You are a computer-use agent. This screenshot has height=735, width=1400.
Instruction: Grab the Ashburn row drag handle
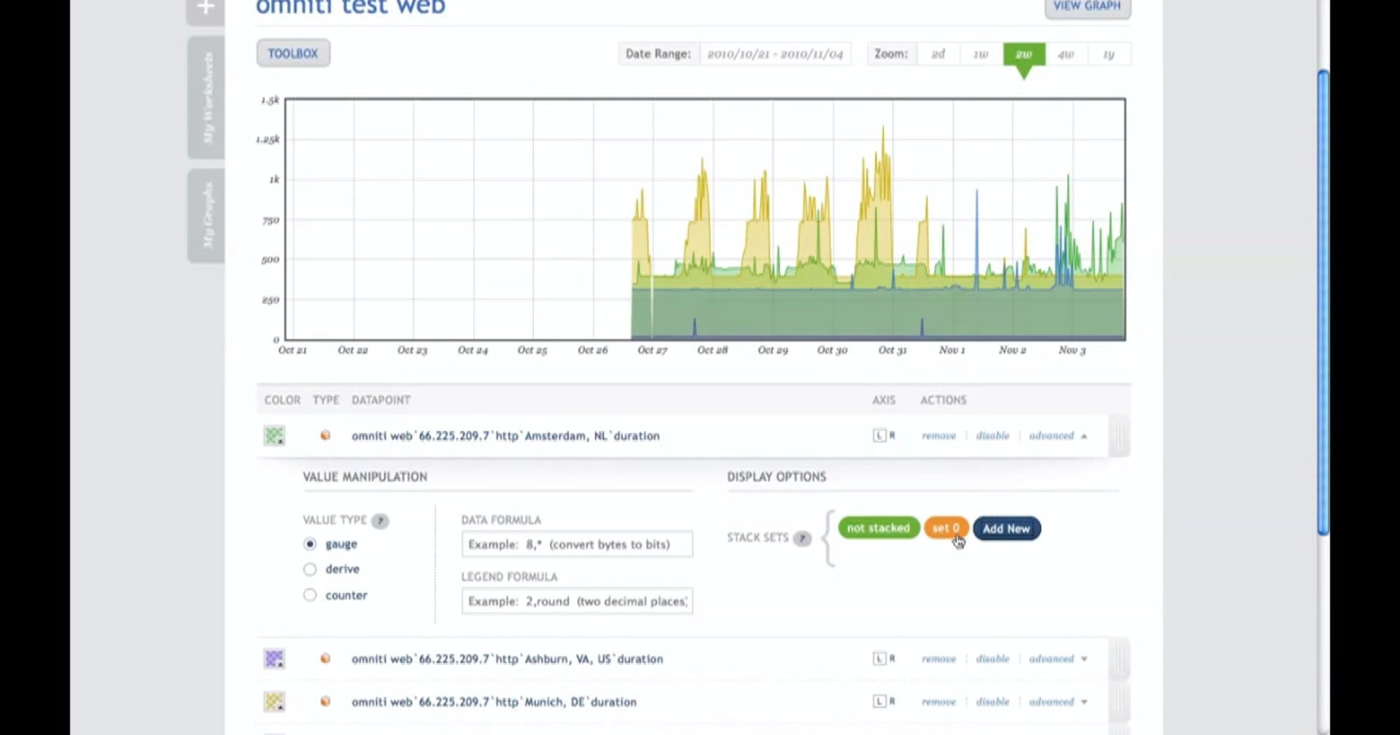1119,659
